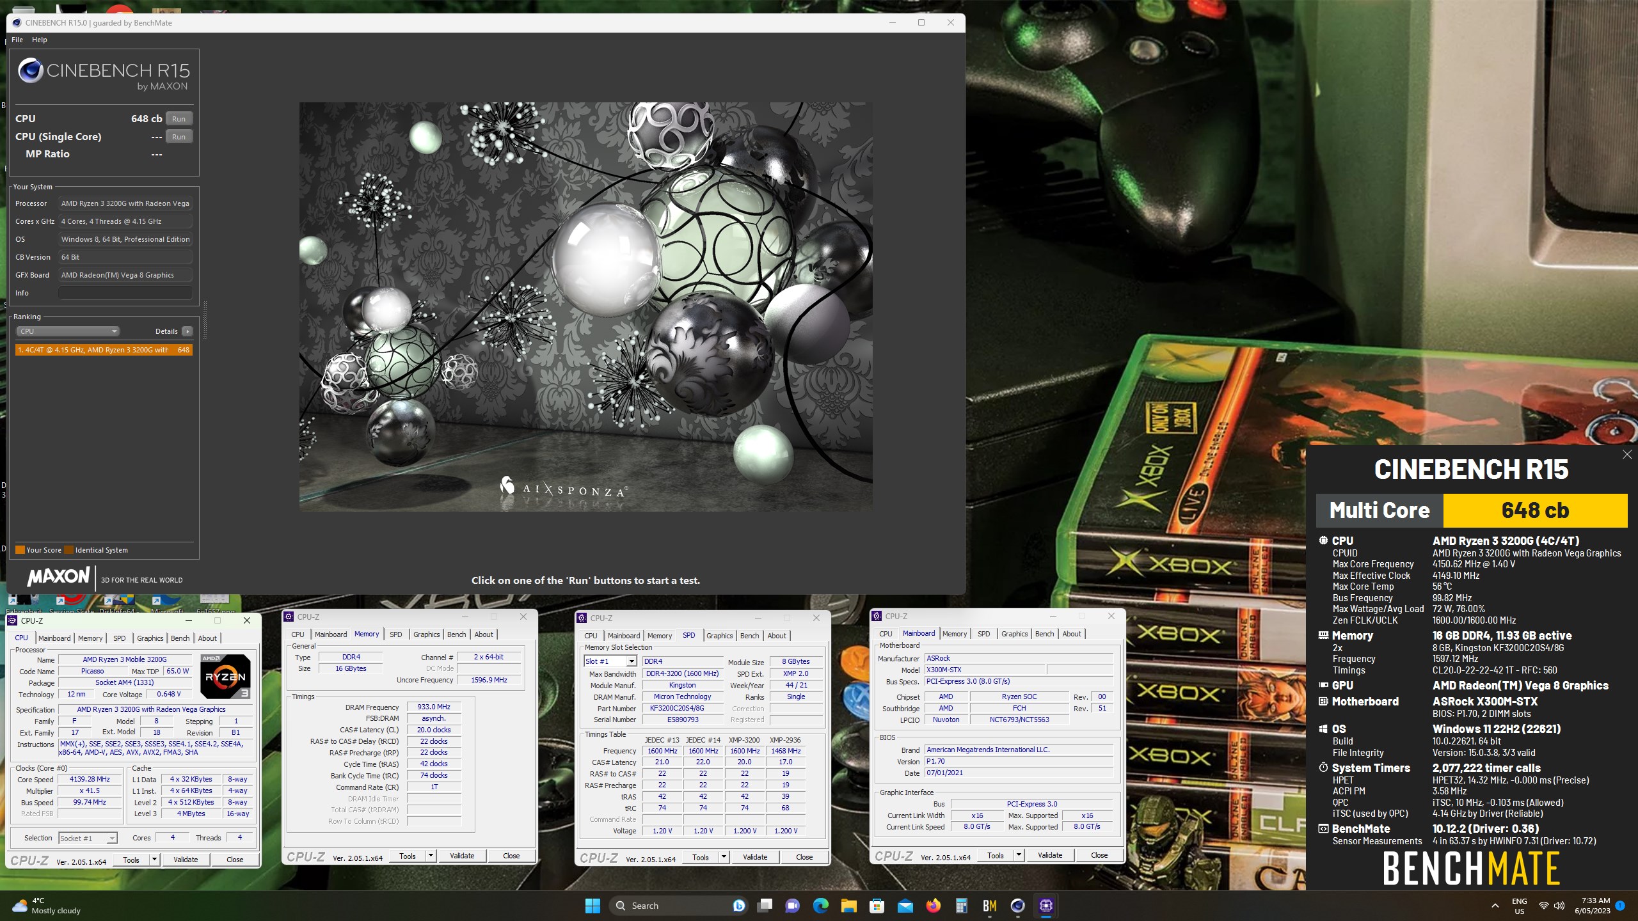Click Validate in the first CPU-Z window

(x=186, y=860)
